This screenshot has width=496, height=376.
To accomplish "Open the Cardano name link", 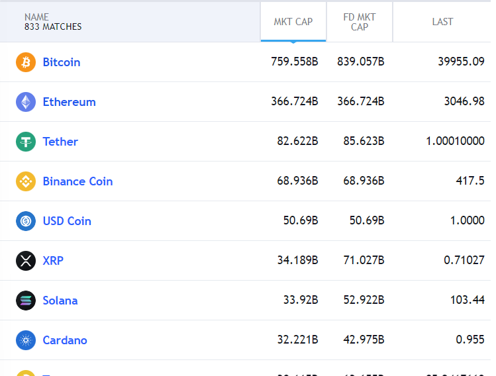I will (65, 340).
